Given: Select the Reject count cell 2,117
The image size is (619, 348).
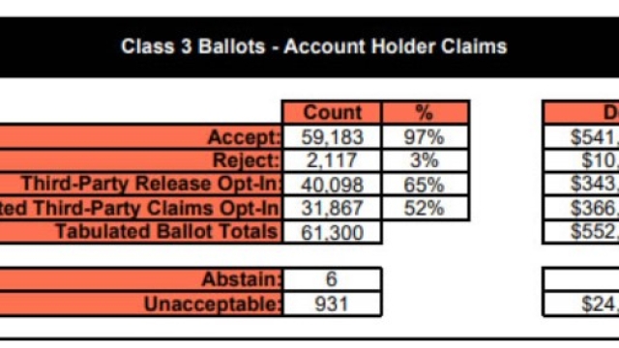Looking at the screenshot, I should pos(332,160).
